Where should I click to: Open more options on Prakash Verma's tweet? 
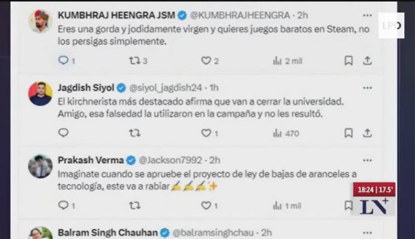(x=367, y=161)
